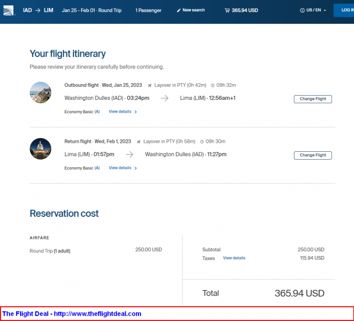Click the LOG IN button
This screenshot has height=321, width=354.
click(x=343, y=11)
